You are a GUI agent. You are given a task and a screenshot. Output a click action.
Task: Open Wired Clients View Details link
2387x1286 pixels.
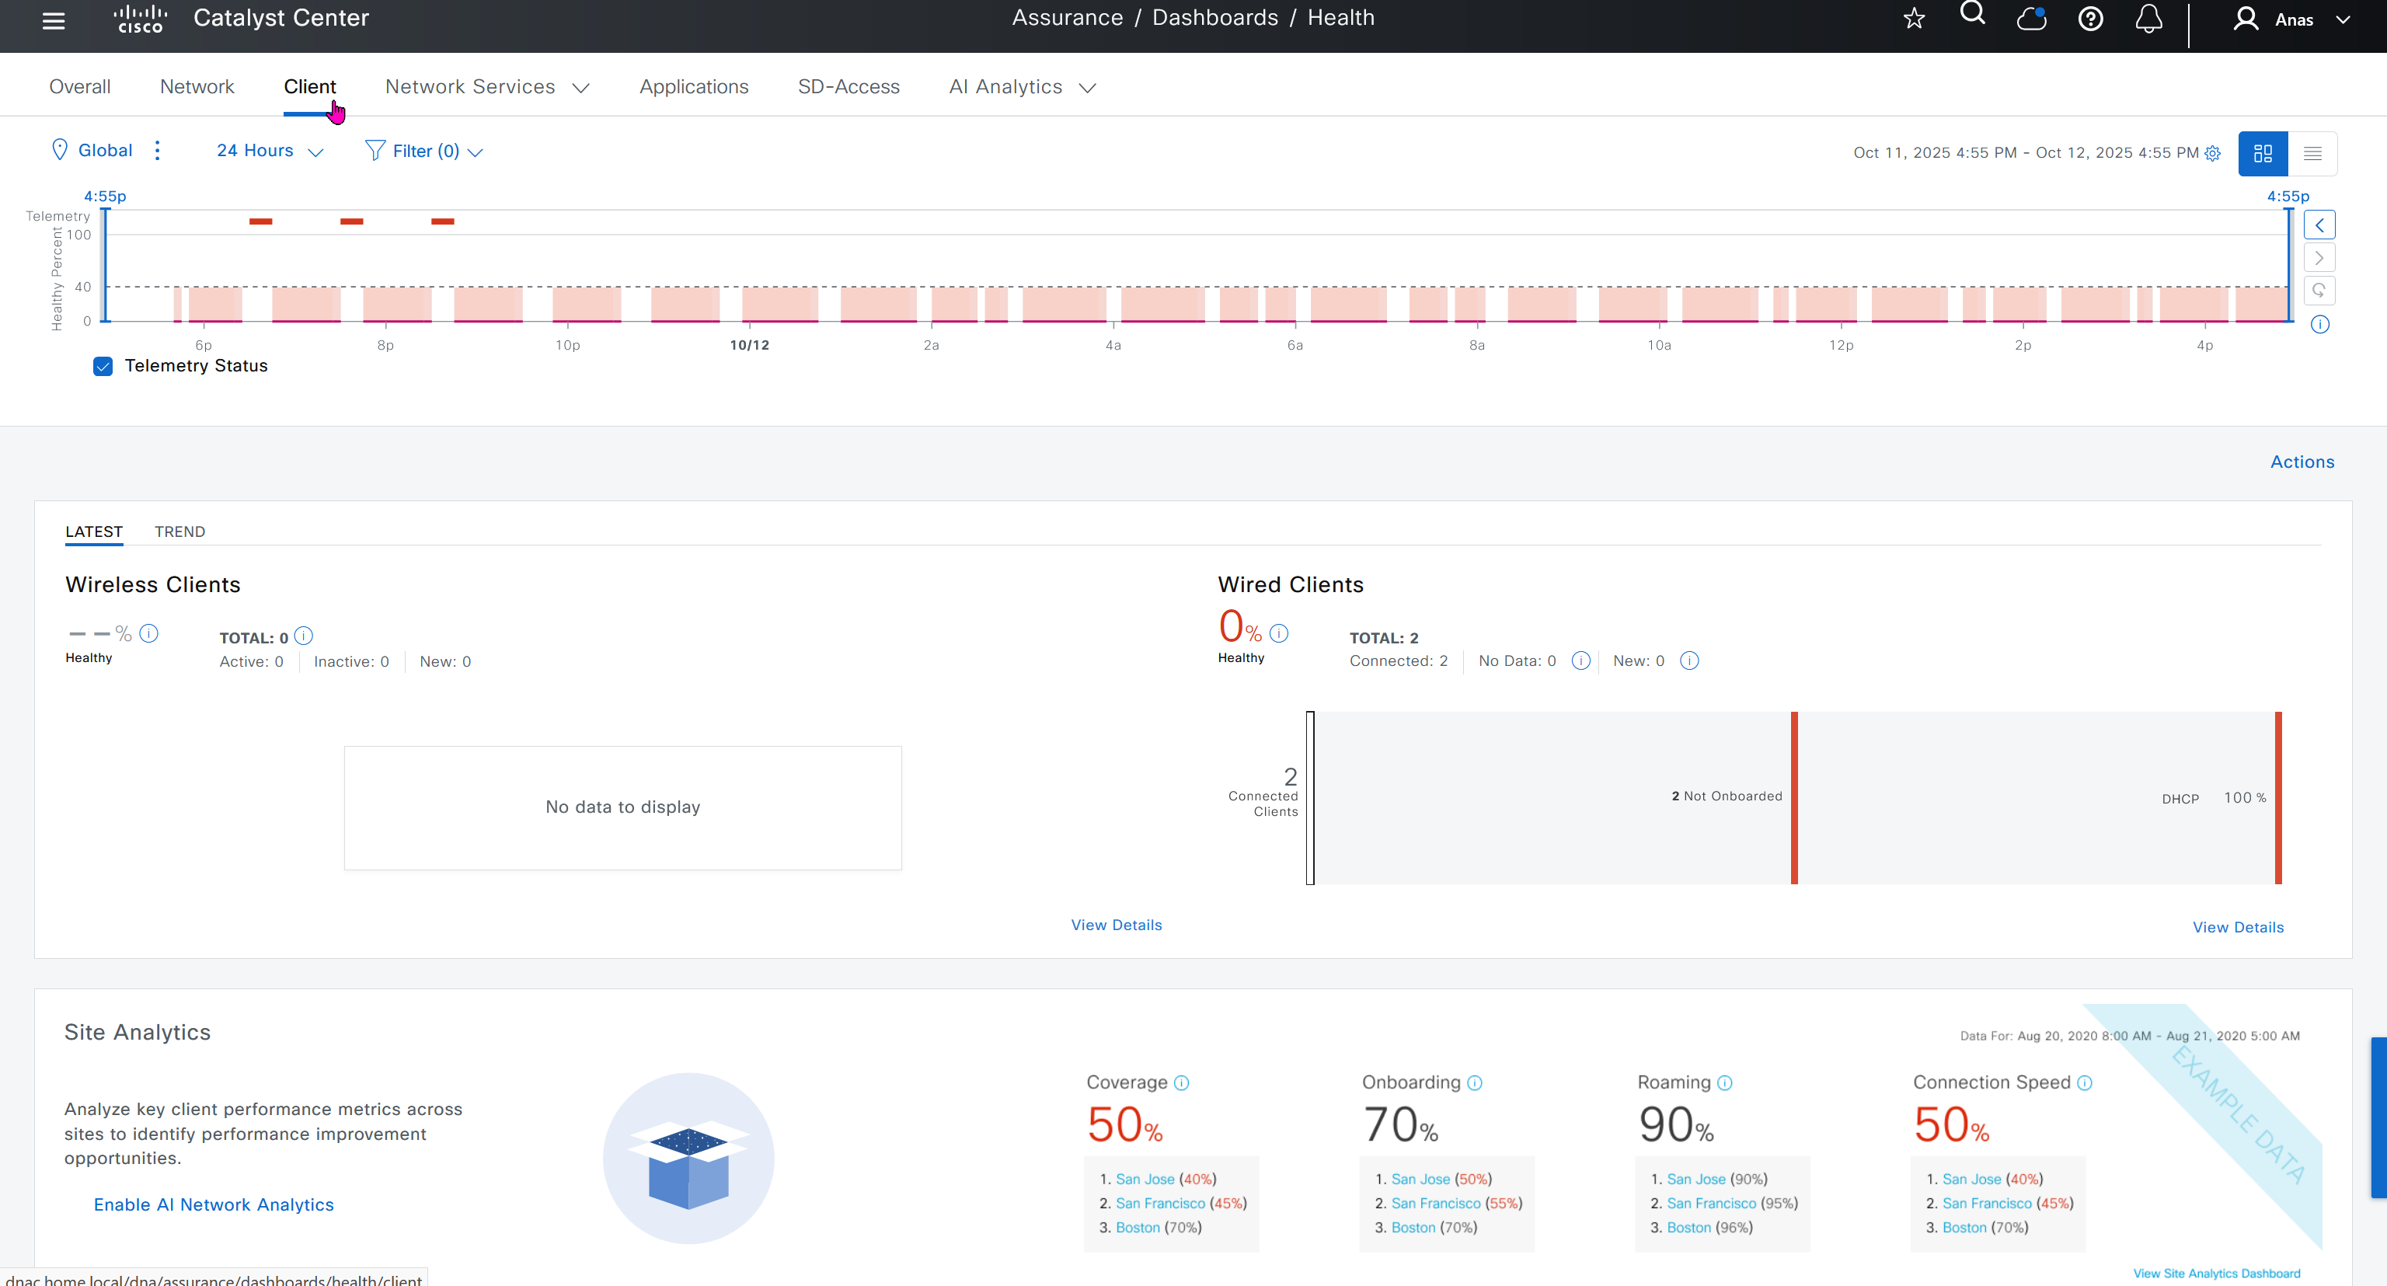point(2238,928)
